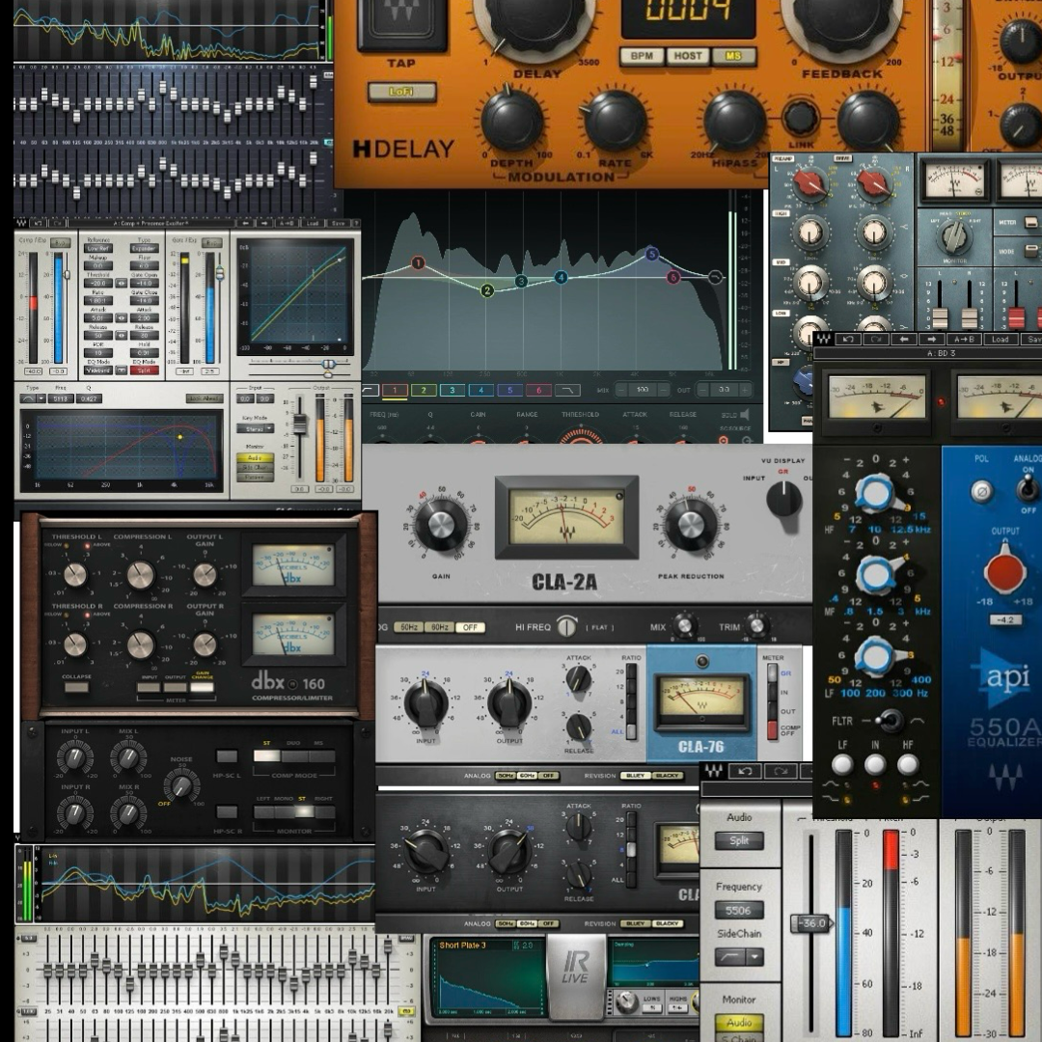Click previous preset arrow in API toolbar

point(904,339)
